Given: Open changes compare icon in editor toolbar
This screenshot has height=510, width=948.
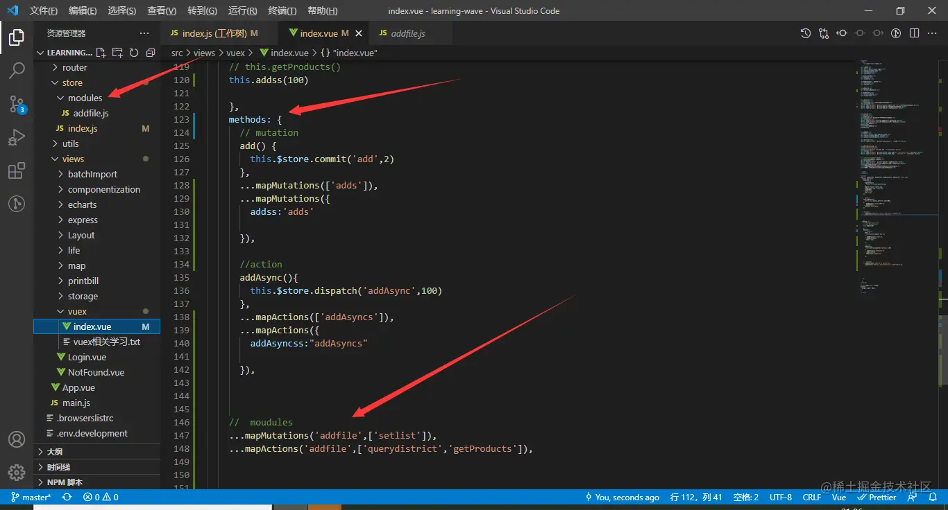Looking at the screenshot, I should coord(824,33).
